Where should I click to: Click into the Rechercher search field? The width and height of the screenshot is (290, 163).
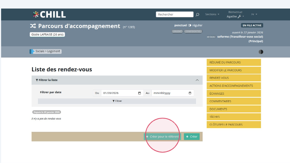coord(174,14)
